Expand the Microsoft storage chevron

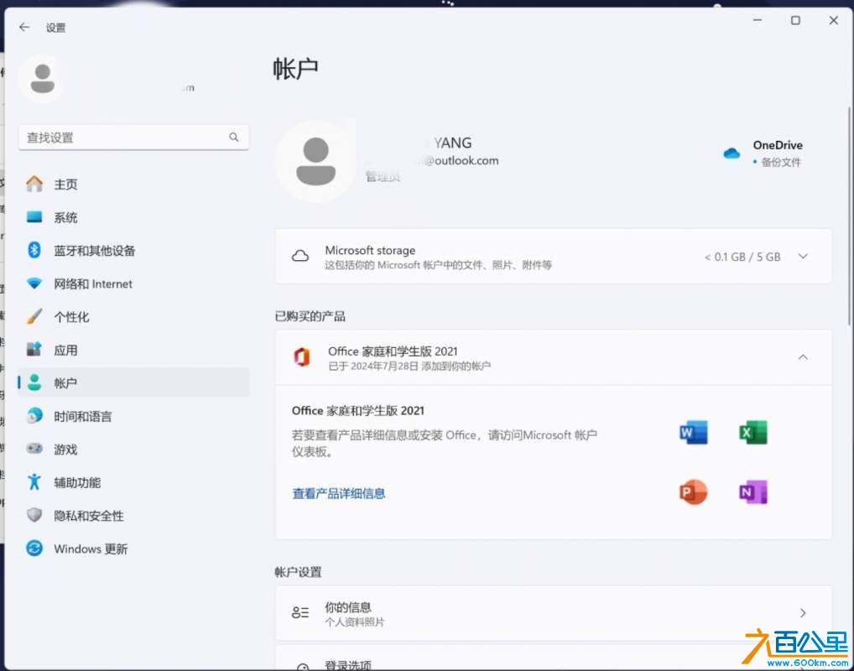[803, 257]
